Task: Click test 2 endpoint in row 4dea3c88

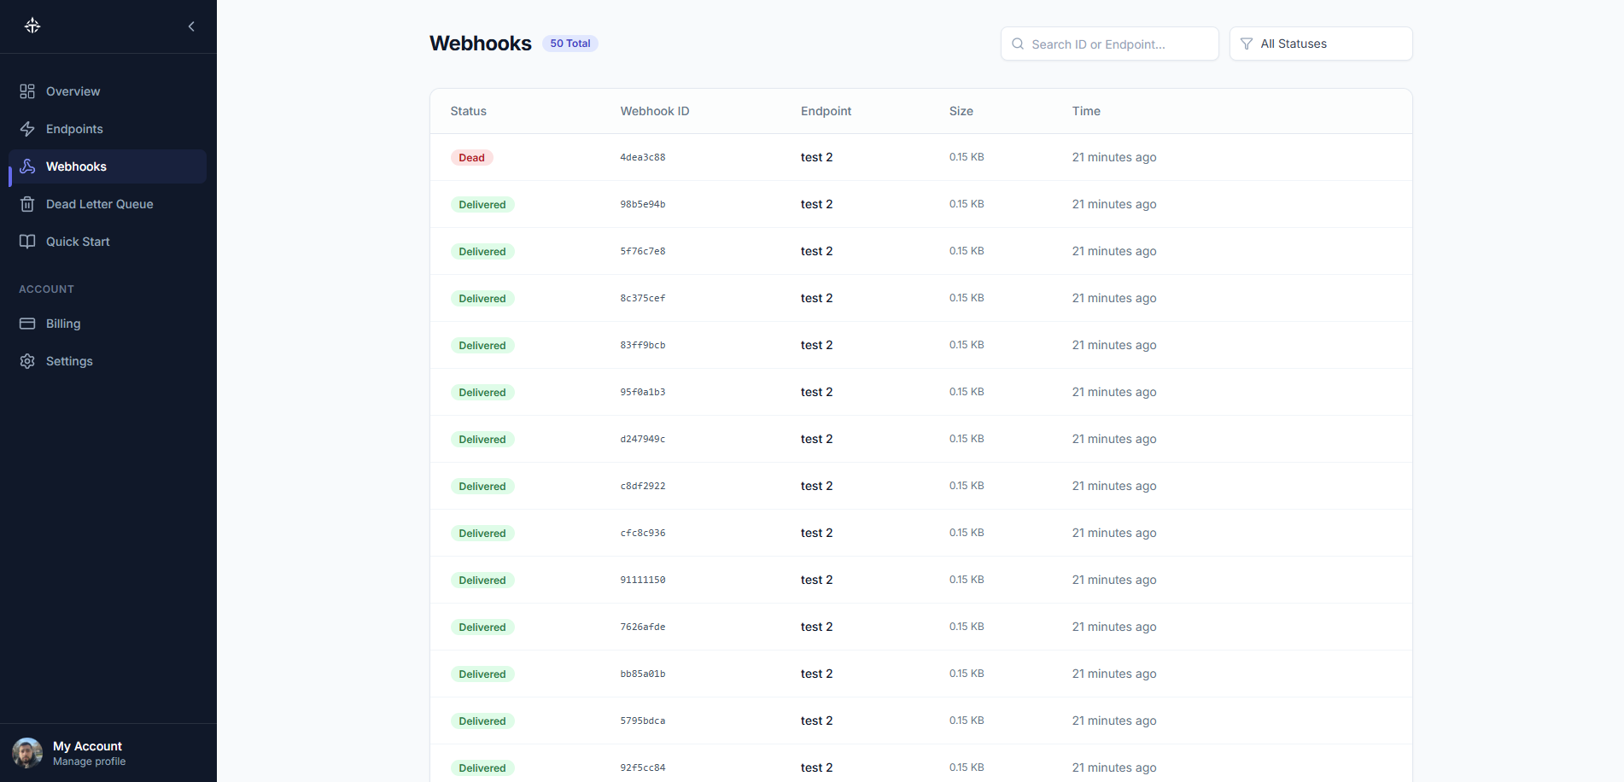Action: click(x=816, y=157)
